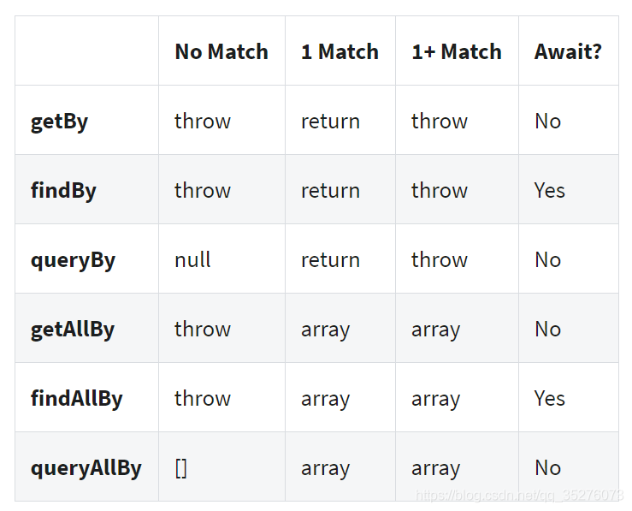632x511 pixels.
Task: Click the blog.csdn.net watermark link
Action: tap(518, 495)
